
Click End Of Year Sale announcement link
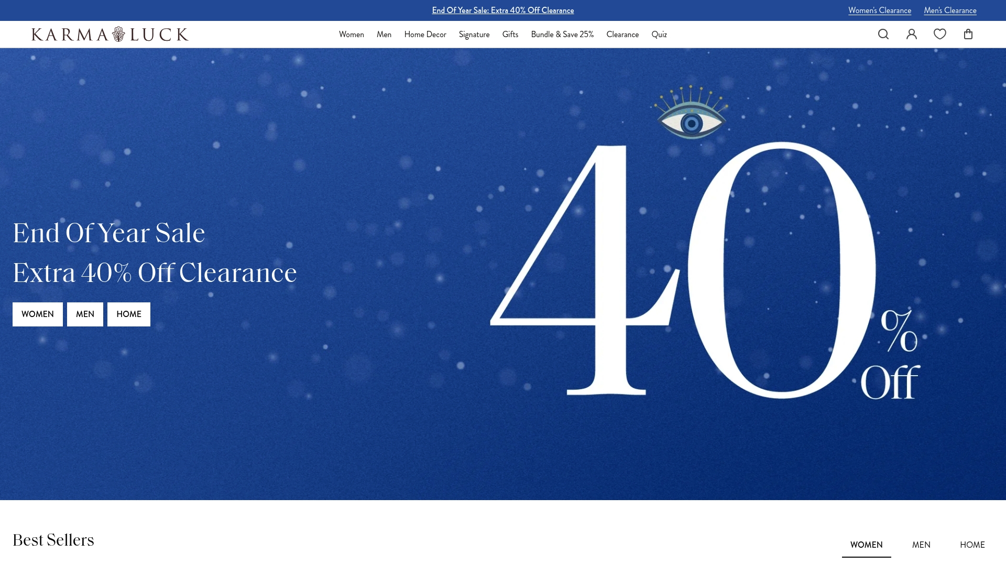click(x=503, y=10)
